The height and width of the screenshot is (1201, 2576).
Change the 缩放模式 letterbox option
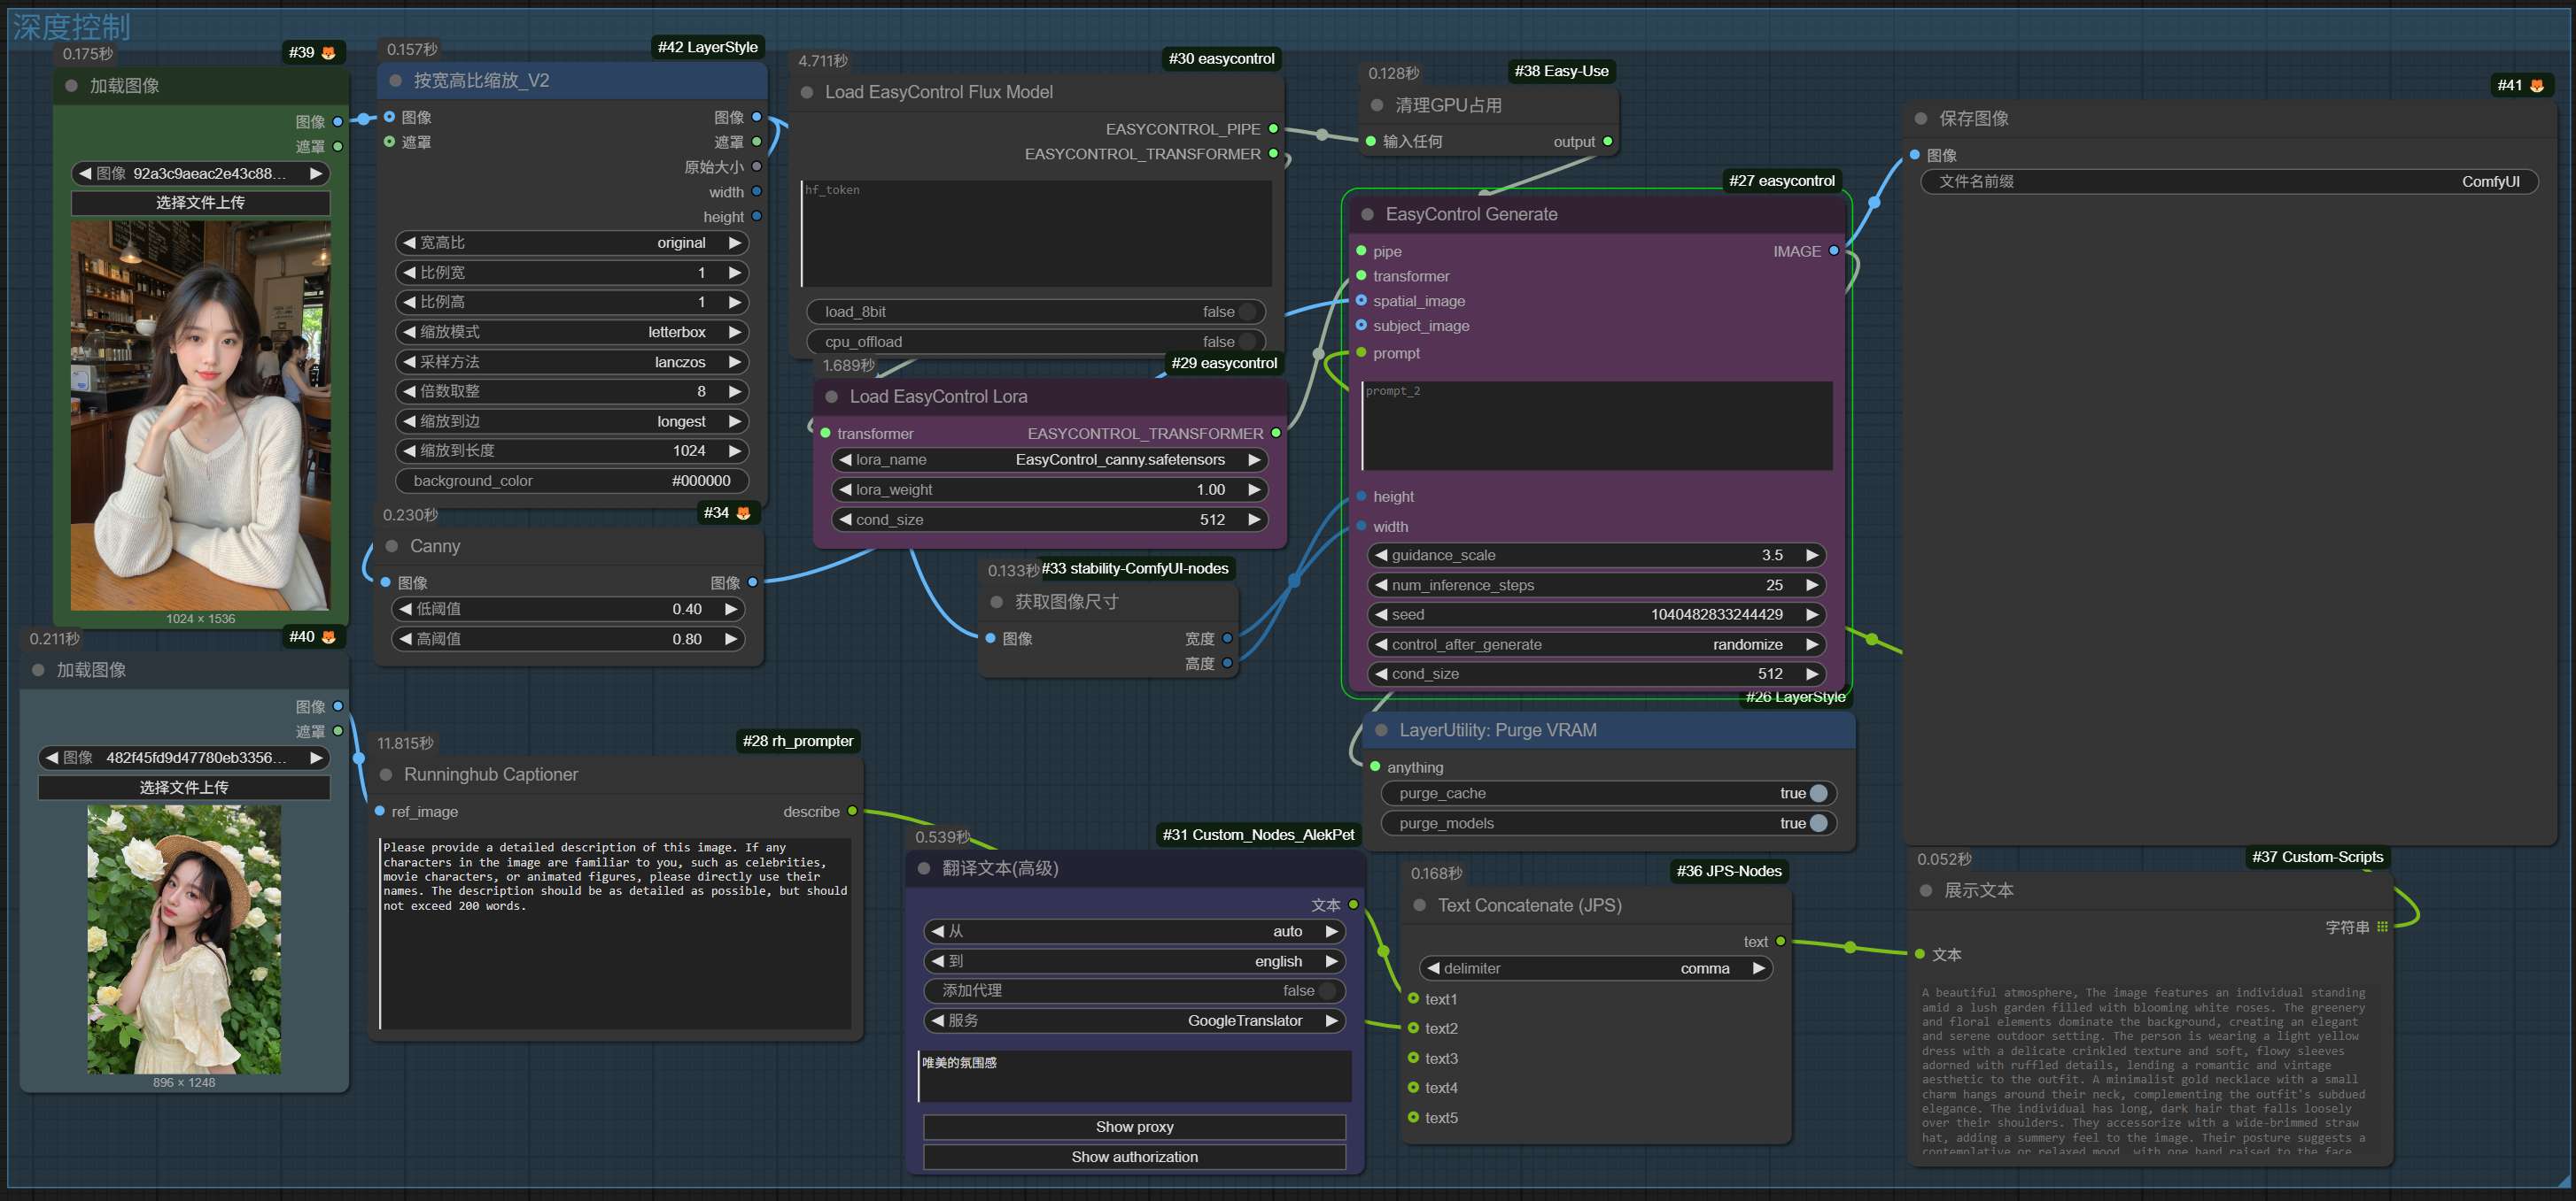[572, 332]
